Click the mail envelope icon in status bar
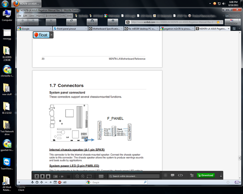The width and height of the screenshot is (243, 194). click(x=237, y=182)
